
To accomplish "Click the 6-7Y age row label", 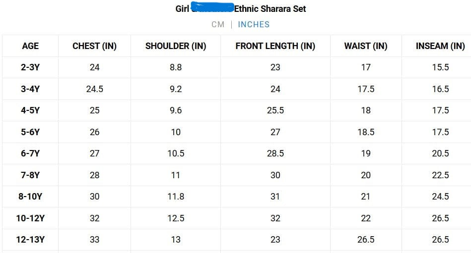I will point(30,153).
